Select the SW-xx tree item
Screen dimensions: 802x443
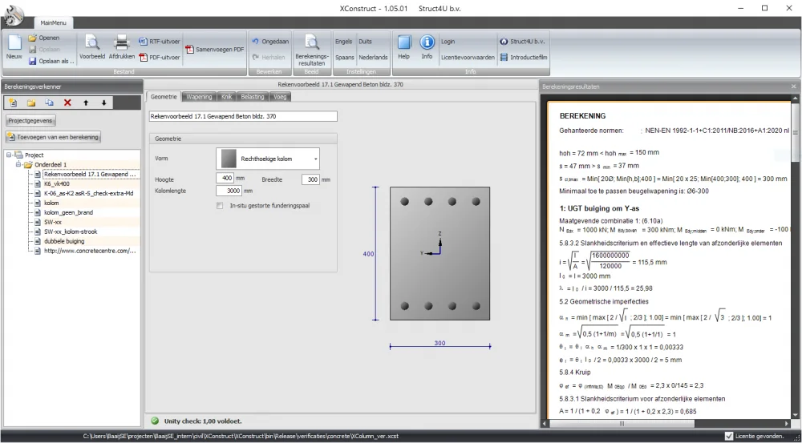tap(53, 222)
